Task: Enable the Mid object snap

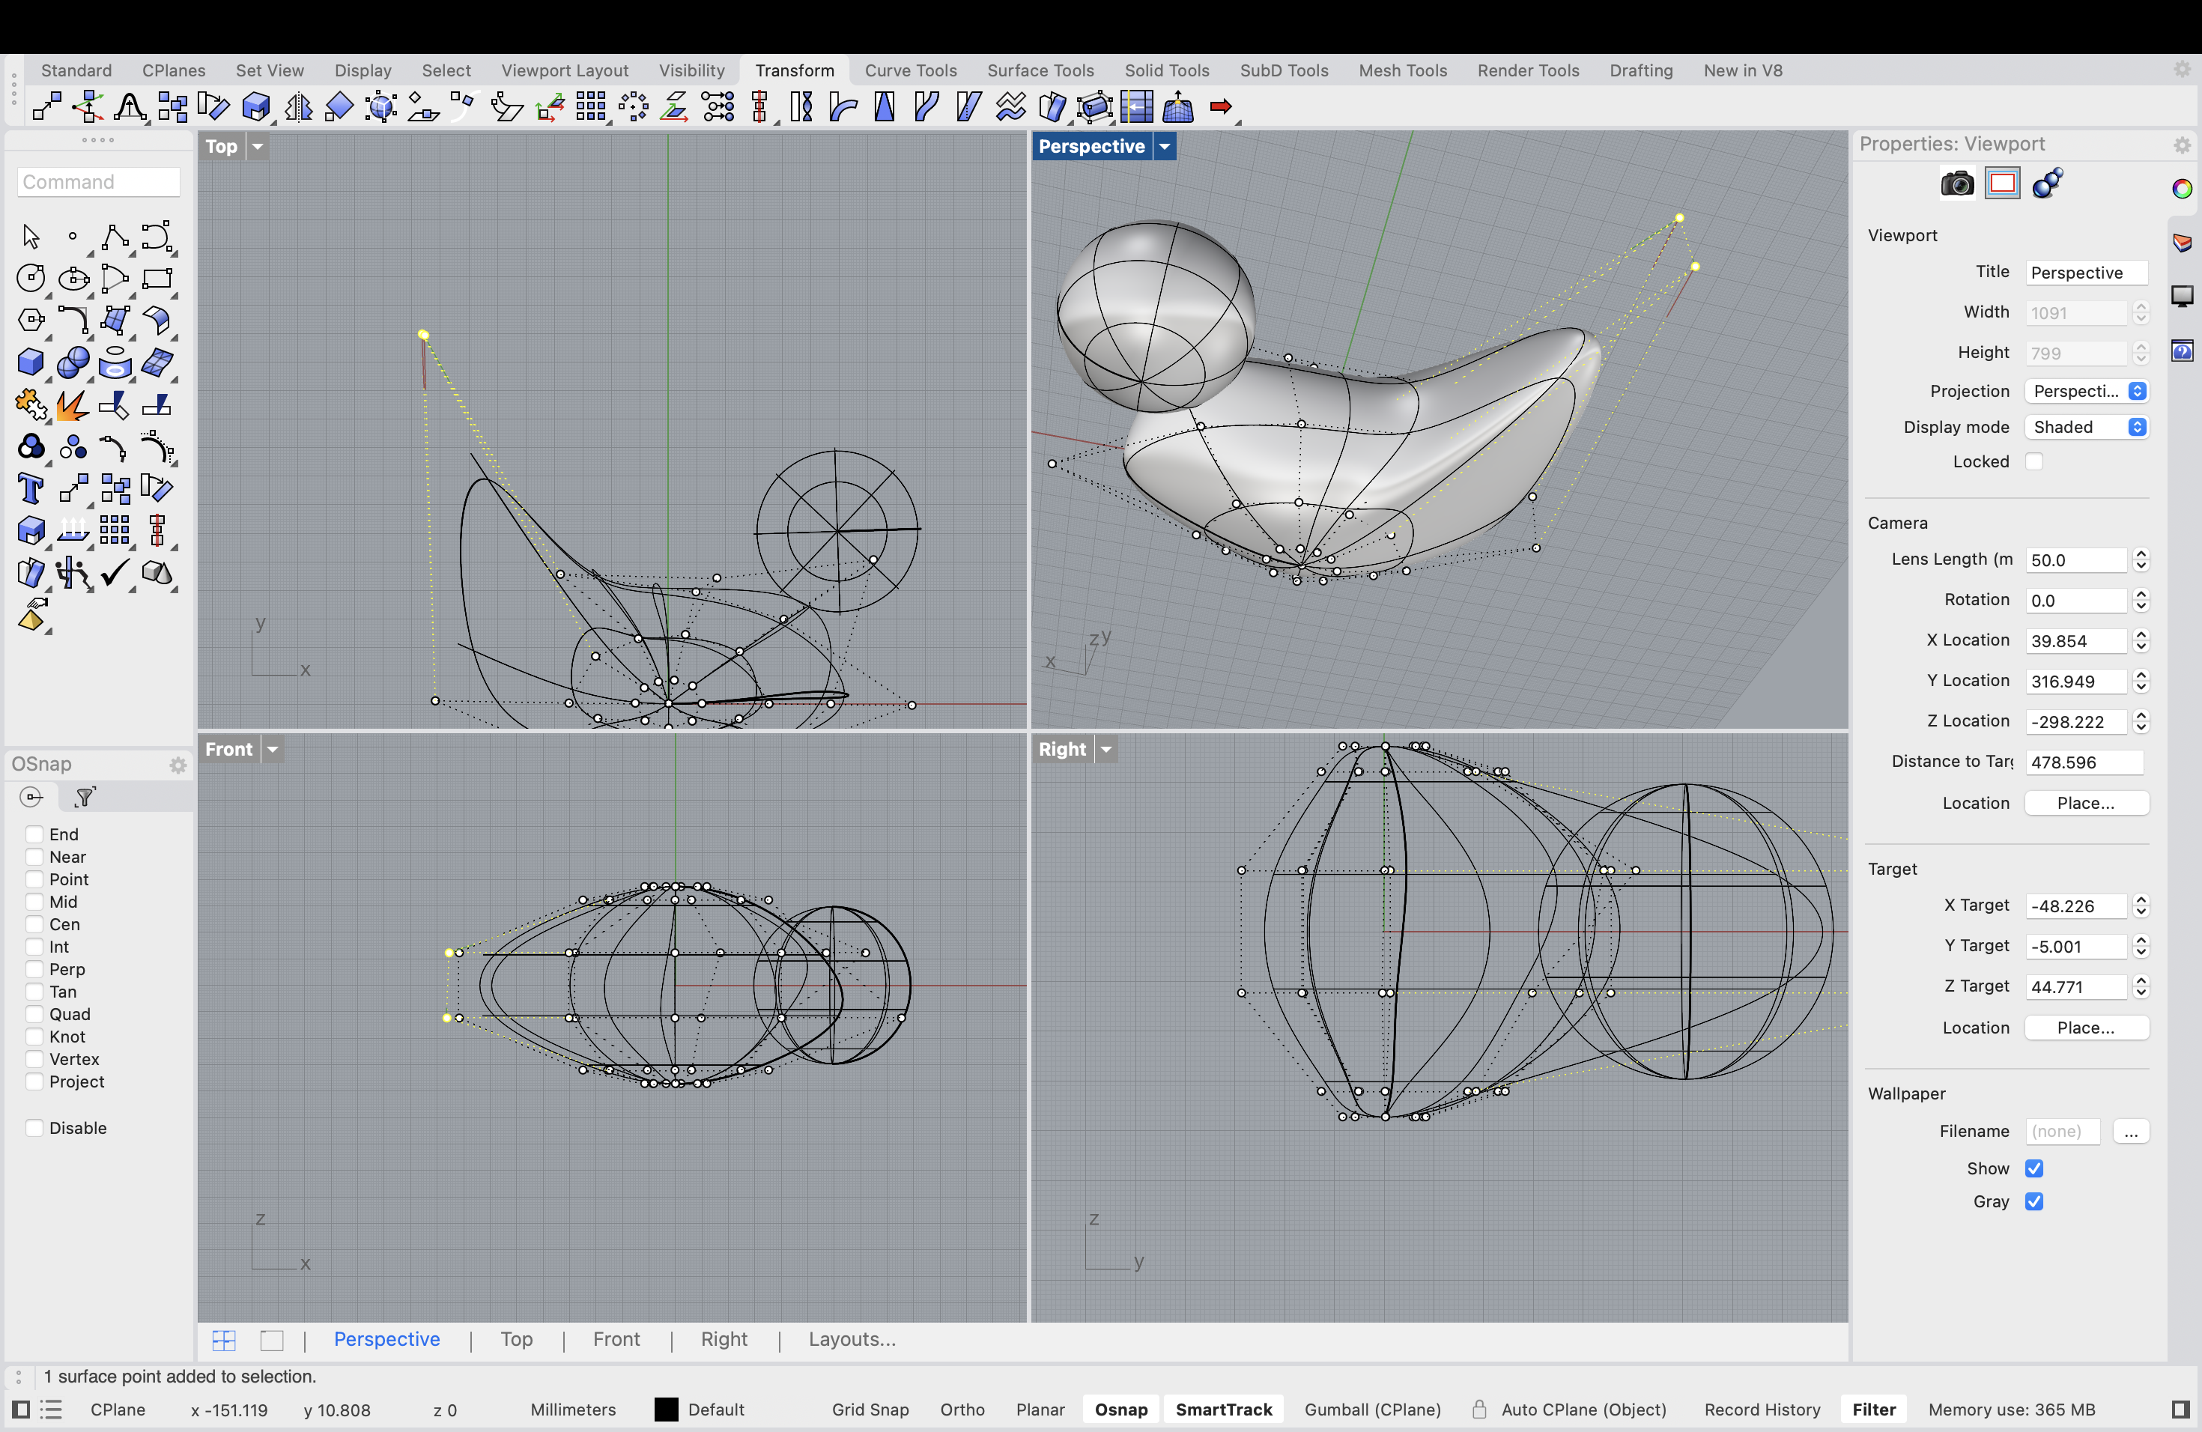Action: pyautogui.click(x=34, y=902)
